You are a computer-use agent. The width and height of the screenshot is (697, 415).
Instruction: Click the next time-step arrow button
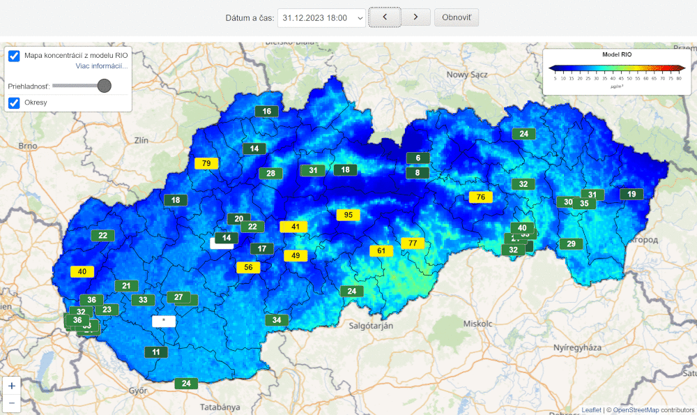pyautogui.click(x=417, y=17)
